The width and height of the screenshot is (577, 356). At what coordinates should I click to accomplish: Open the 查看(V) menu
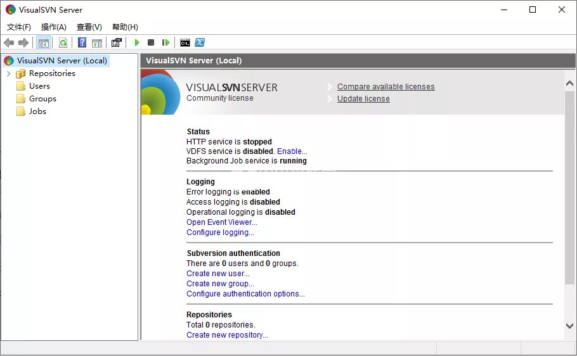click(x=89, y=27)
